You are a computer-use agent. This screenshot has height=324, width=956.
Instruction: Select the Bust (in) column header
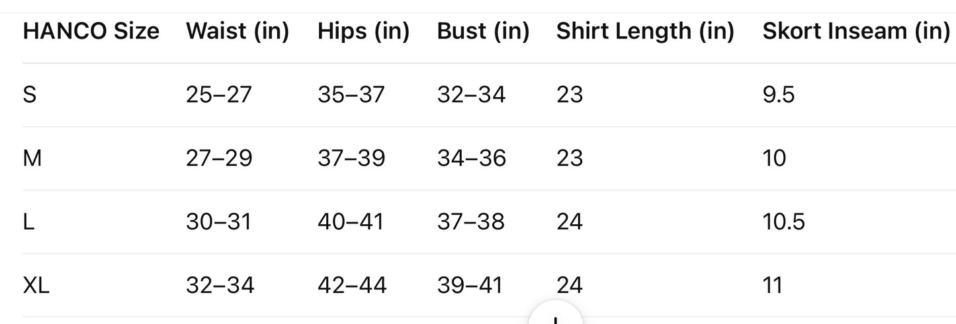click(x=484, y=32)
